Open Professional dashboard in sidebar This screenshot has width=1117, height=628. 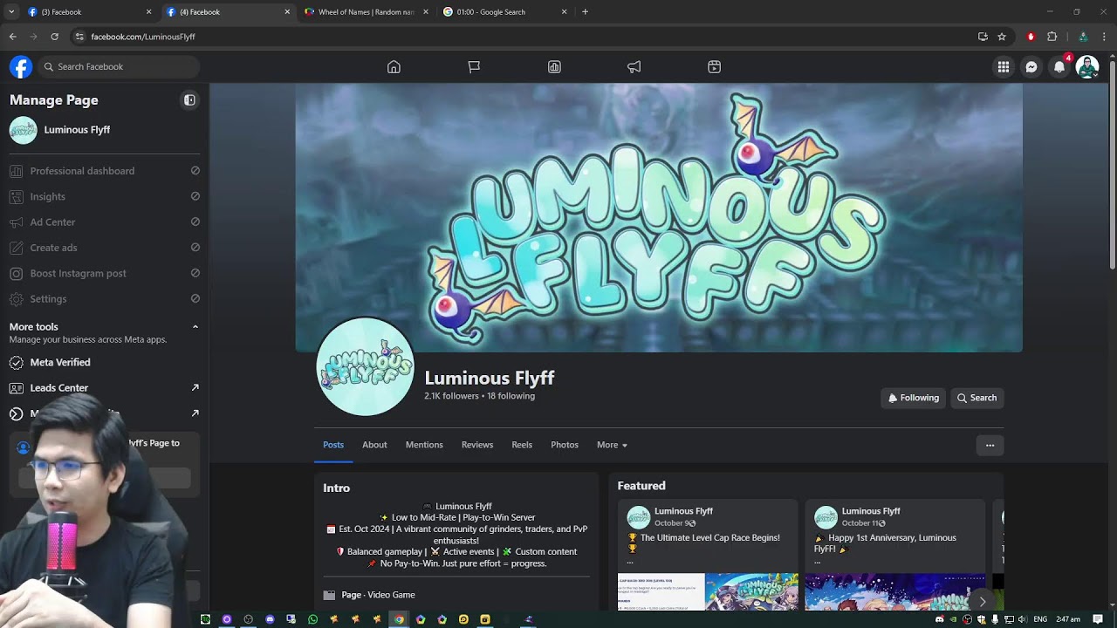click(x=105, y=171)
